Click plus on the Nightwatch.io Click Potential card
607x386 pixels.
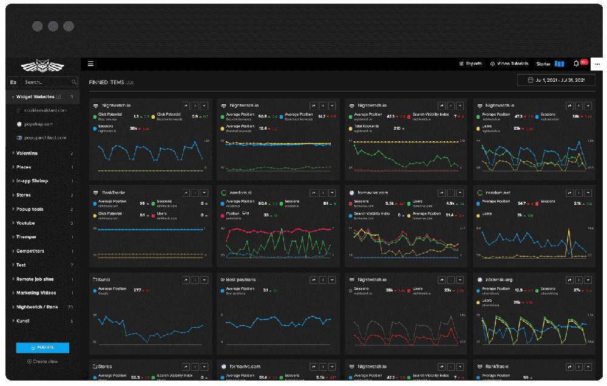pos(195,105)
